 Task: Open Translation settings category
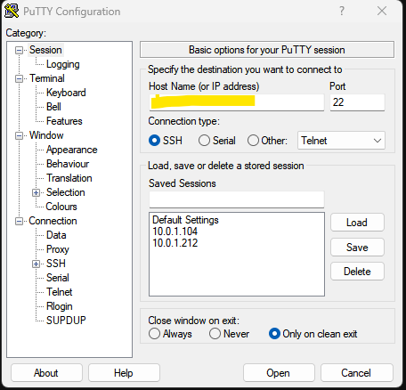pyautogui.click(x=69, y=178)
